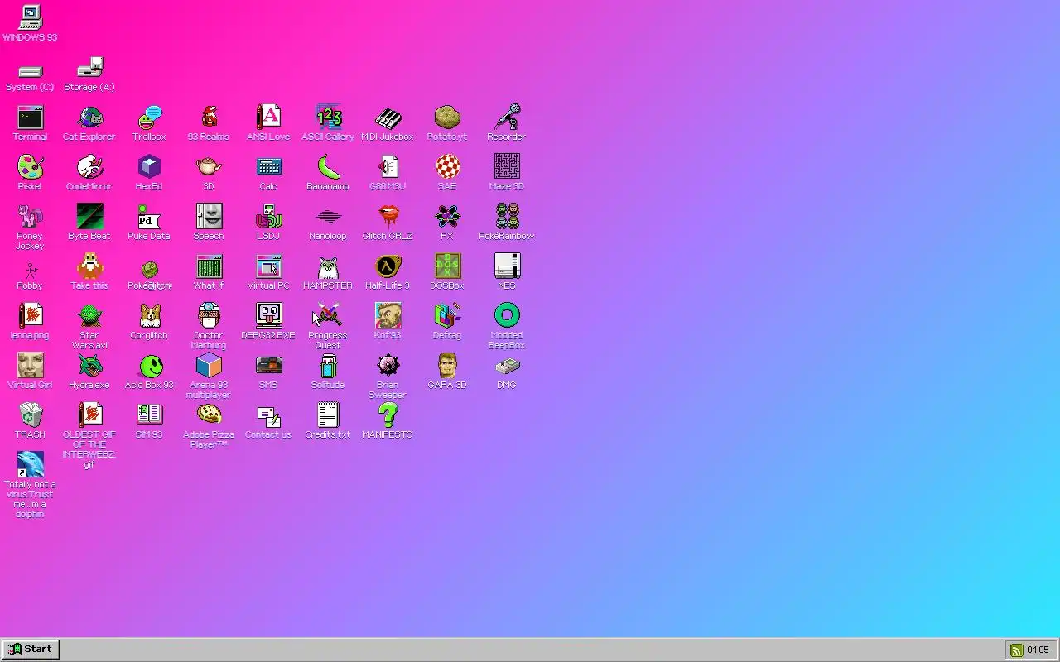Open Piskel paint palette icon
Viewport: 1060px width, 662px height.
click(30, 167)
